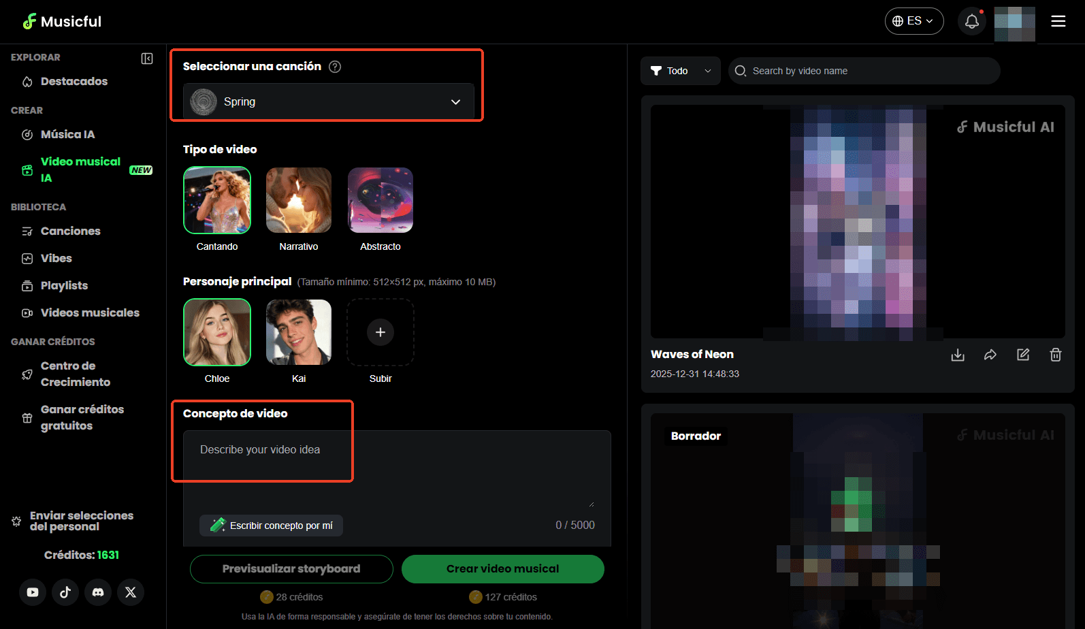Select the Narrativo video type

click(x=299, y=200)
